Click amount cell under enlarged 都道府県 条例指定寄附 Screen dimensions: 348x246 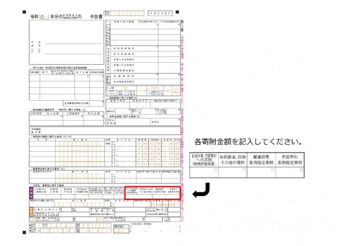click(261, 172)
